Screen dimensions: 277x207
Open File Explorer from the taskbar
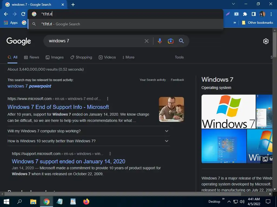[33, 202]
